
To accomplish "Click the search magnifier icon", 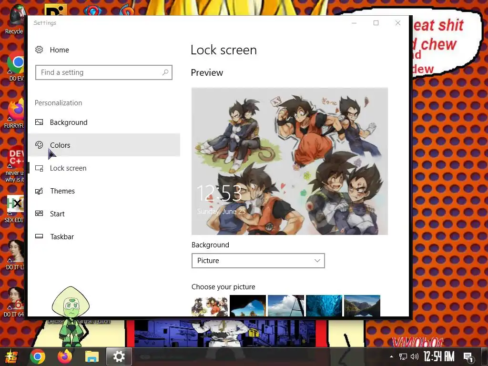I will click(x=165, y=72).
